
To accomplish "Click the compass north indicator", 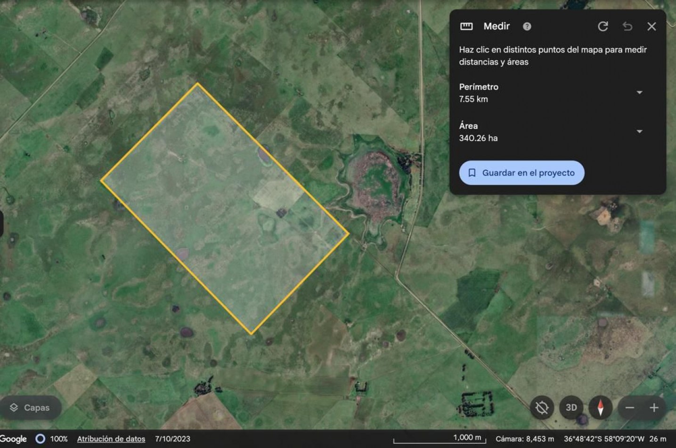I will coord(600,407).
